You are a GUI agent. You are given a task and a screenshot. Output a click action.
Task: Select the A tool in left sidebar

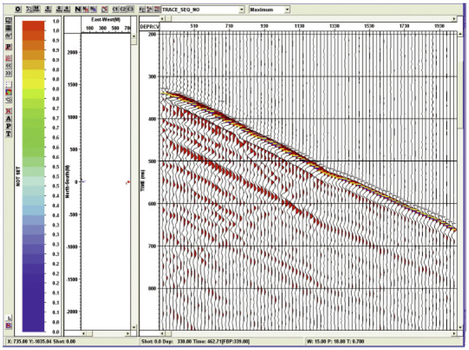click(x=8, y=119)
